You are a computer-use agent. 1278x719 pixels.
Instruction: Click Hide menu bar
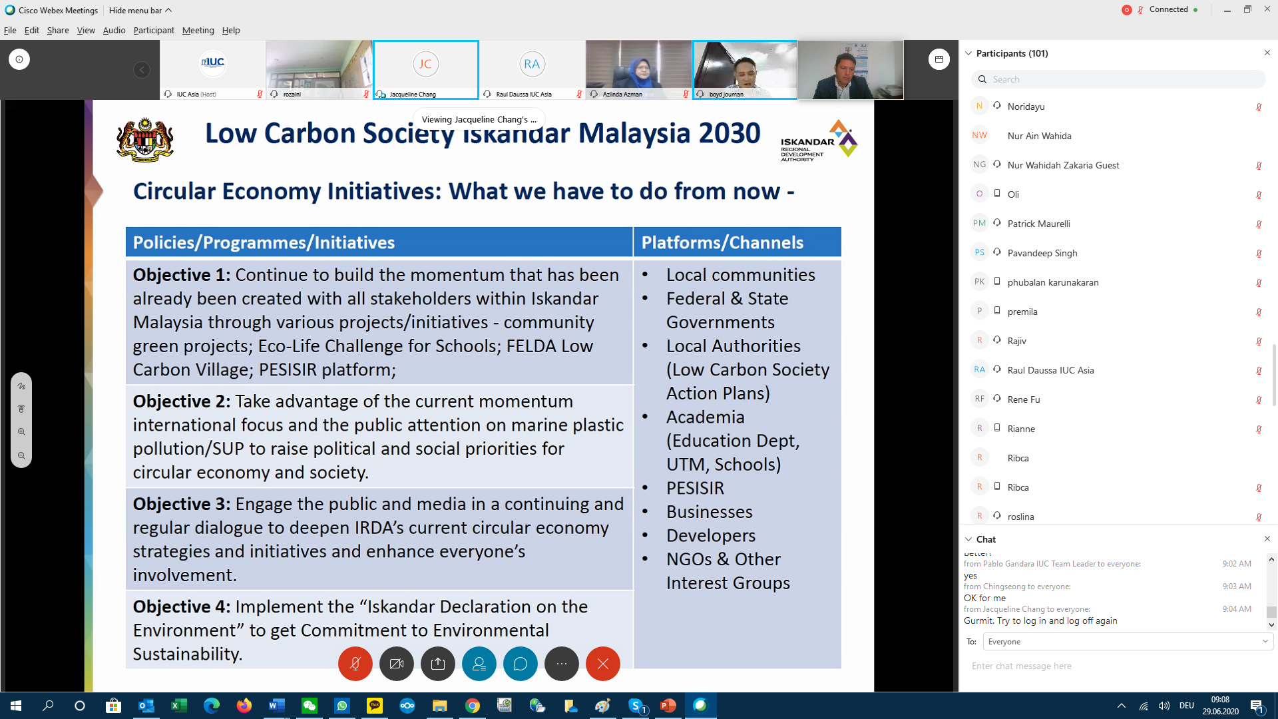pos(140,10)
